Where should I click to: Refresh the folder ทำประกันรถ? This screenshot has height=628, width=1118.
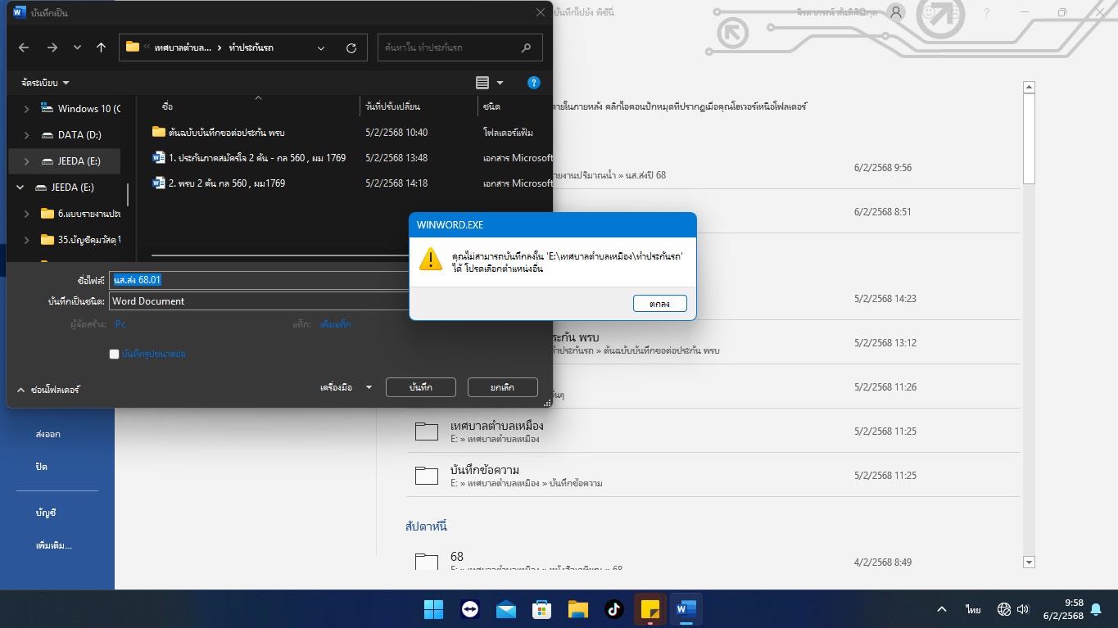coord(351,47)
